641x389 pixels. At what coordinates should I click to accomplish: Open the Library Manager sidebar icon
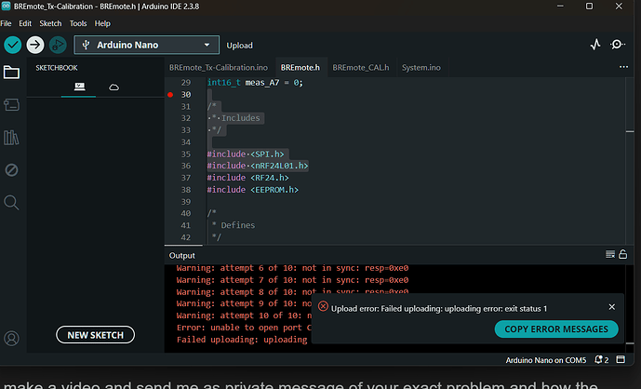pyautogui.click(x=11, y=138)
